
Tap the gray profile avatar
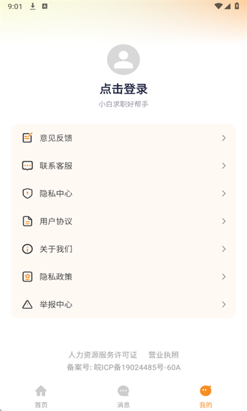tap(123, 60)
